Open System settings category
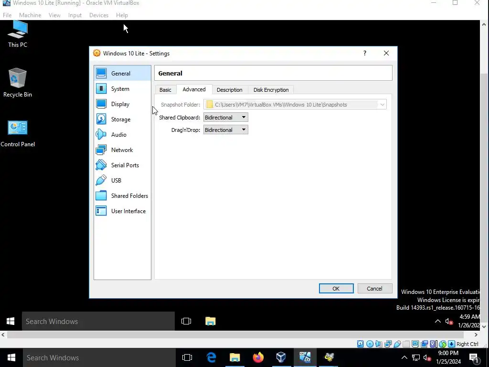This screenshot has height=367, width=489. click(x=122, y=88)
